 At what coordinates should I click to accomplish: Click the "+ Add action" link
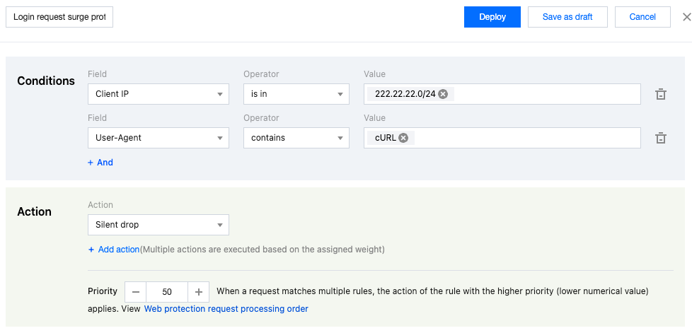[x=113, y=250]
